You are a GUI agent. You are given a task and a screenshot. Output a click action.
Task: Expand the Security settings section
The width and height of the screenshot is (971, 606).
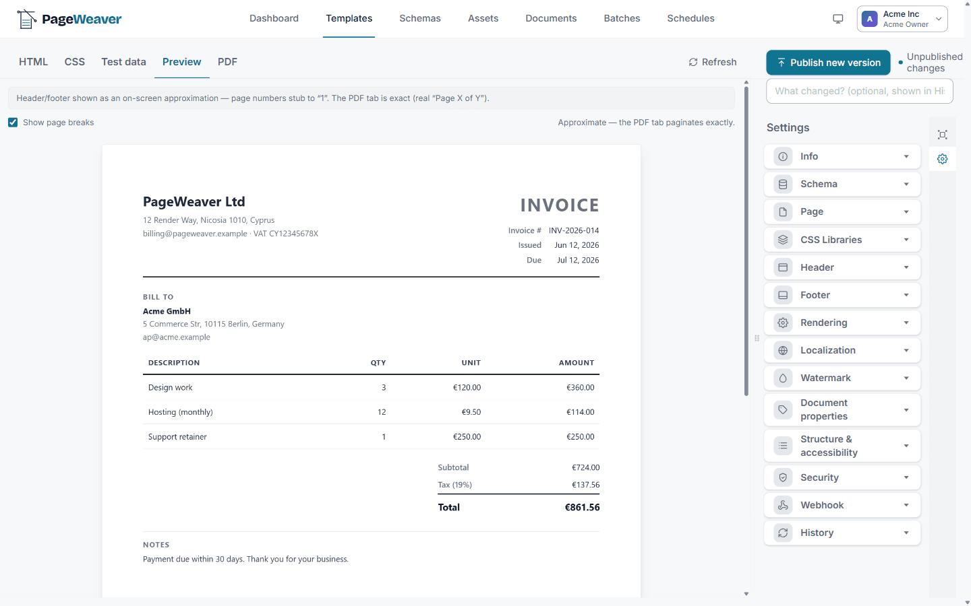tap(842, 477)
